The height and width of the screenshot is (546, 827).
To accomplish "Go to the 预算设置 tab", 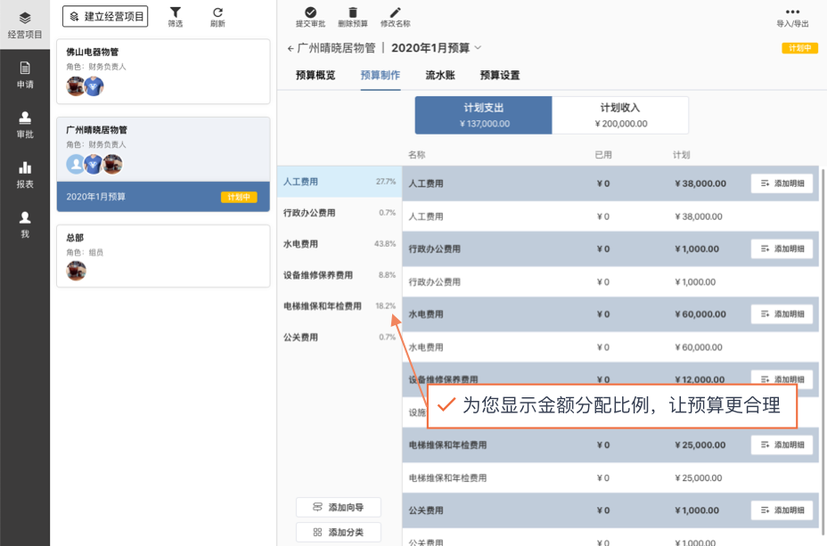I will 500,77.
